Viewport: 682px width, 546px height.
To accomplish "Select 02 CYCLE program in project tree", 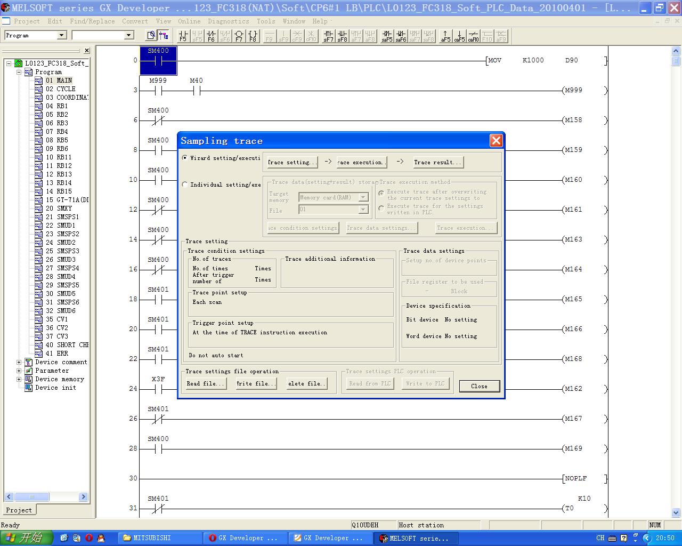I will (x=60, y=89).
